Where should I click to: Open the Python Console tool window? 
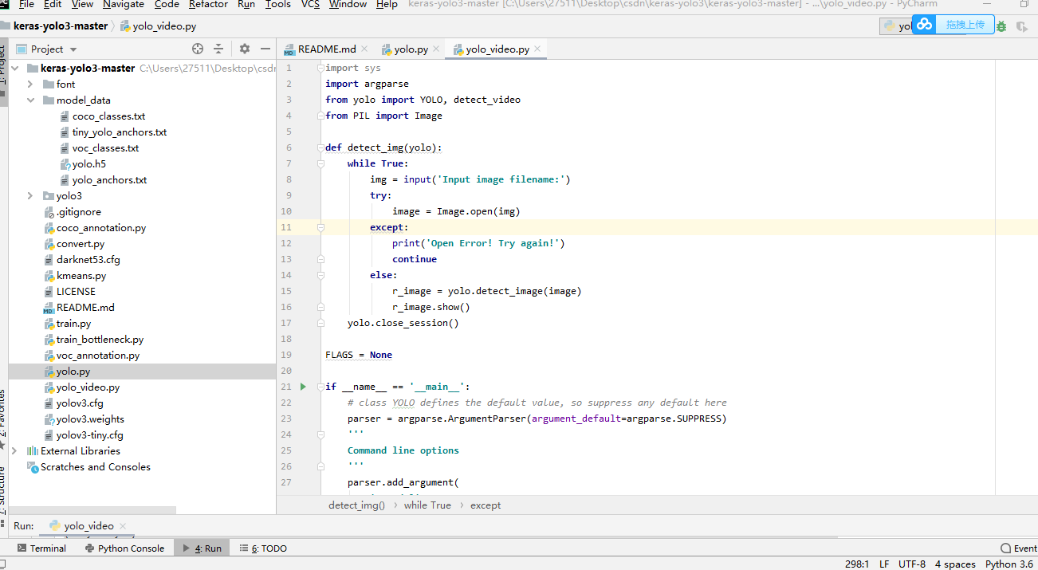(x=124, y=548)
